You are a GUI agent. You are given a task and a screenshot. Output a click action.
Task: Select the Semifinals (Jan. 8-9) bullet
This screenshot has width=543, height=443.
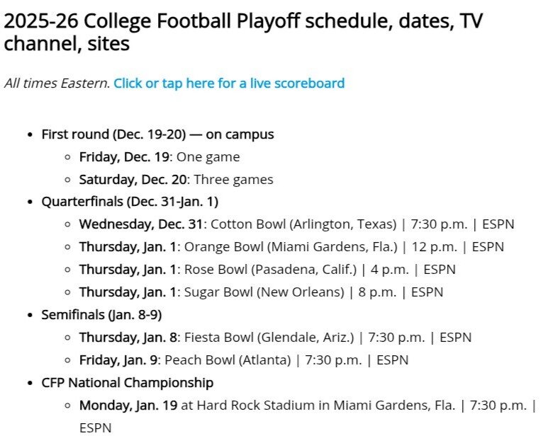(x=102, y=314)
